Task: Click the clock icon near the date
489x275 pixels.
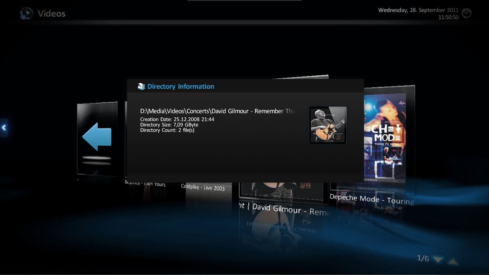Action: pyautogui.click(x=466, y=13)
